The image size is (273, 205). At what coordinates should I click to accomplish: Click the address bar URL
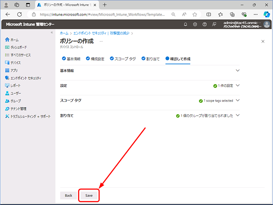tap(102, 15)
